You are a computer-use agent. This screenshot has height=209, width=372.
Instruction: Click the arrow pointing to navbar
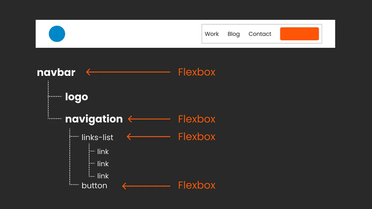tap(128, 72)
